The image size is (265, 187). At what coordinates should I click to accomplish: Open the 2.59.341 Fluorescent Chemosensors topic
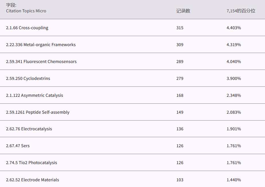[x=41, y=62]
